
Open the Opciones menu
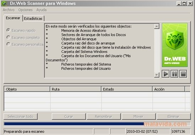click(25, 10)
